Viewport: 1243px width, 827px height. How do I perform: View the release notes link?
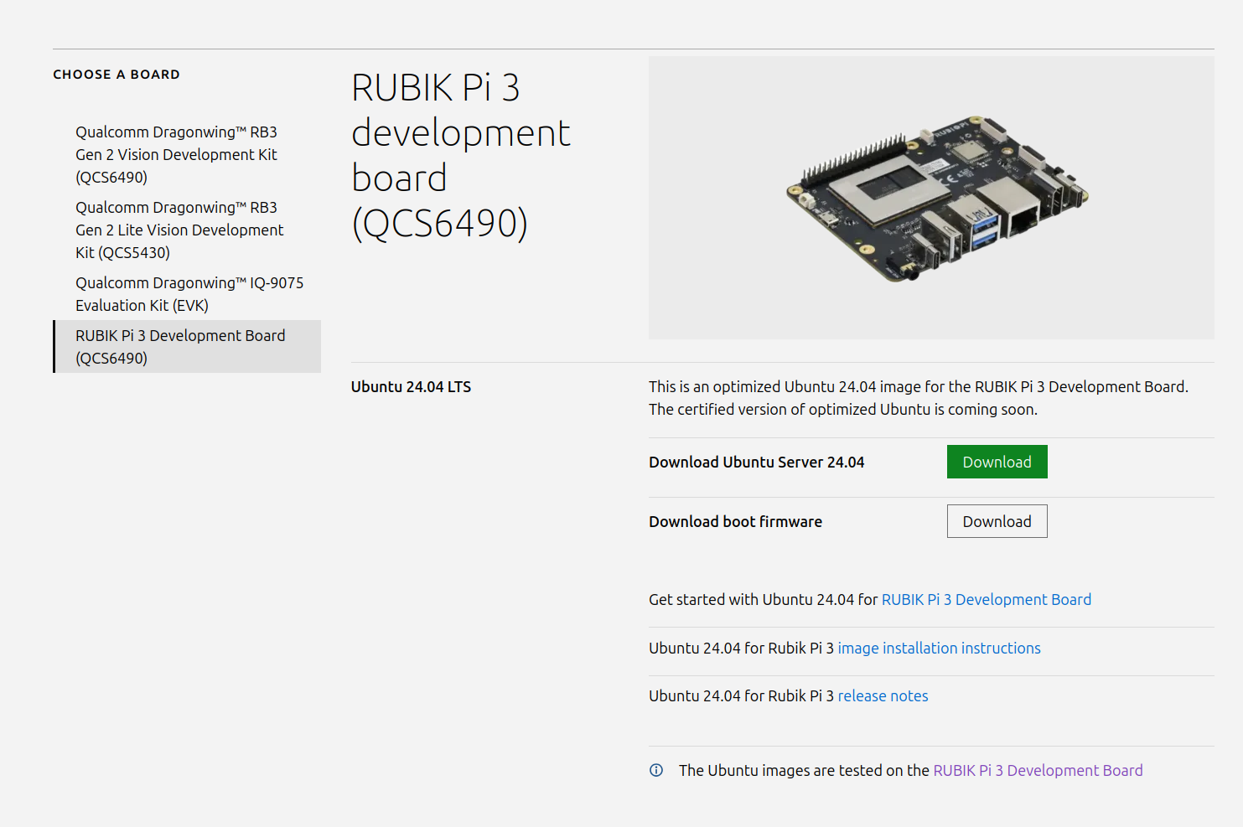[883, 695]
